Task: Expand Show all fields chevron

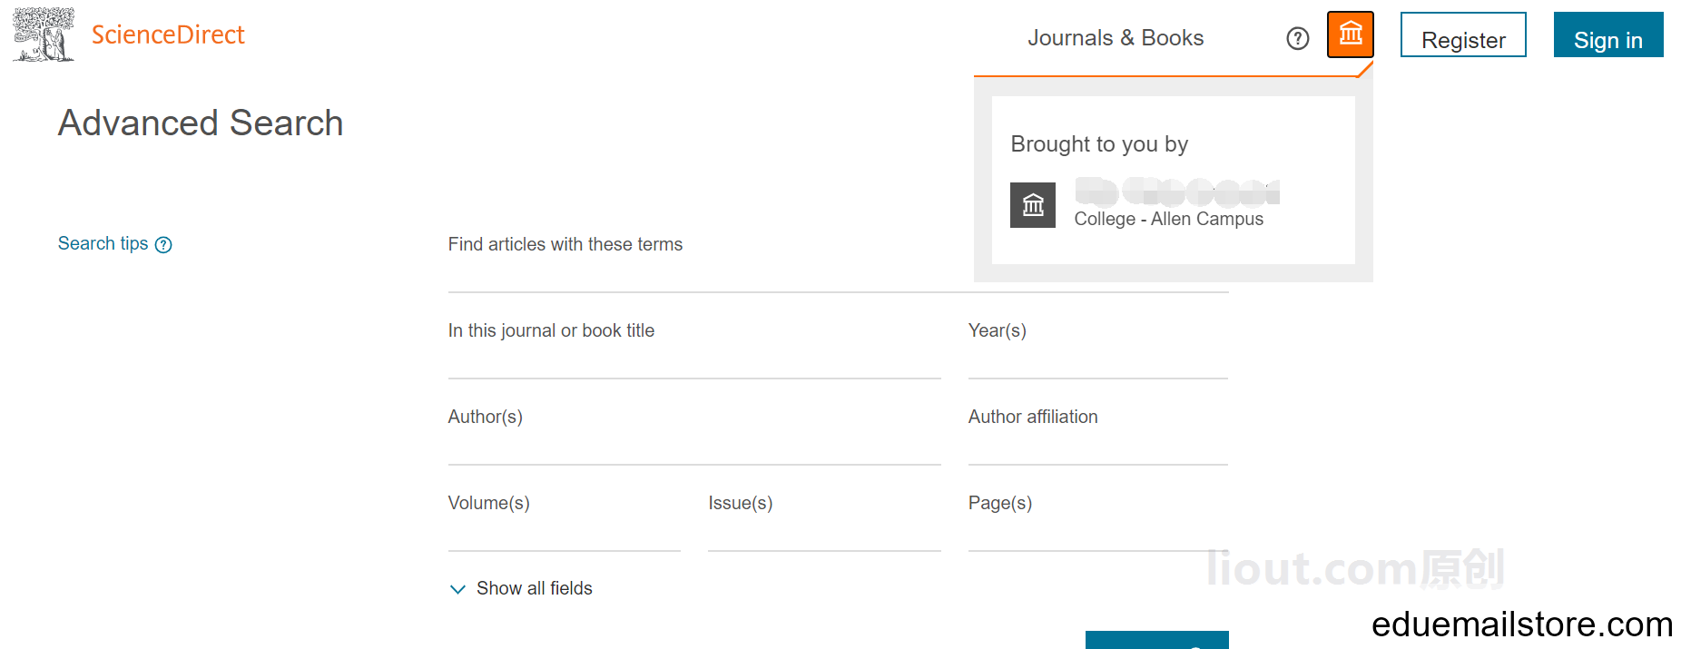Action: [x=457, y=589]
